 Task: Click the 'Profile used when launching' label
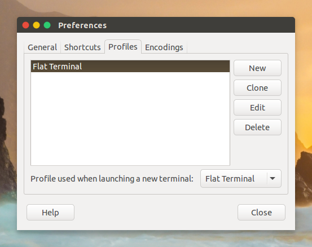pos(112,179)
